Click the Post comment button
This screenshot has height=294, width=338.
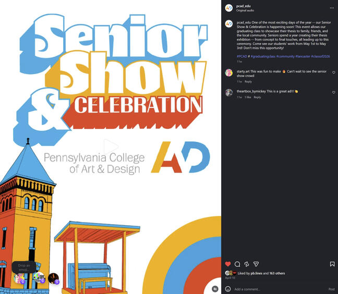[x=331, y=289]
